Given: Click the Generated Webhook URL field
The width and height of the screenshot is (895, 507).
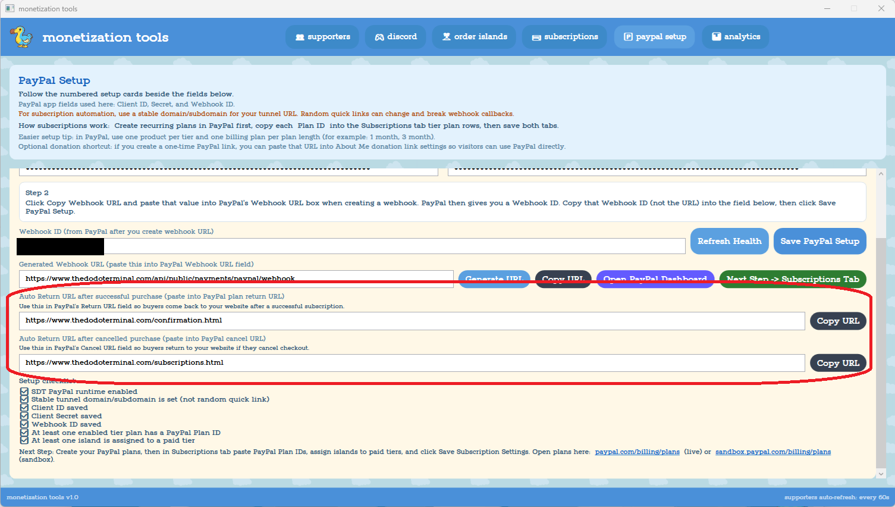Looking at the screenshot, I should 236,279.
